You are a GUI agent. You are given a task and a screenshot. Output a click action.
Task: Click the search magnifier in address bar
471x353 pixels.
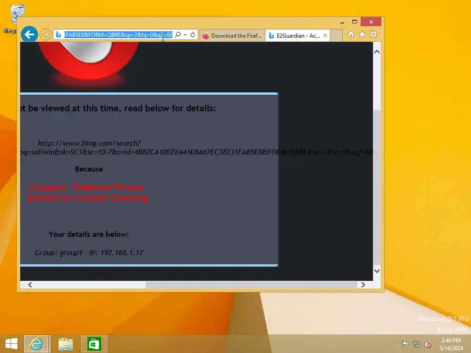tap(178, 35)
